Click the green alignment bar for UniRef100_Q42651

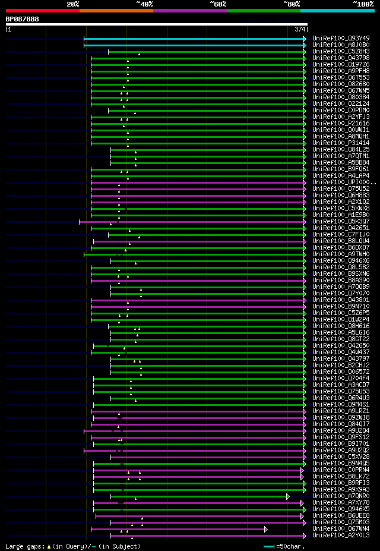(197, 229)
